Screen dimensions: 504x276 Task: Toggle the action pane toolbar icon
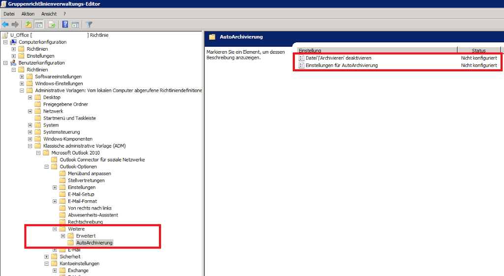[x=75, y=24]
